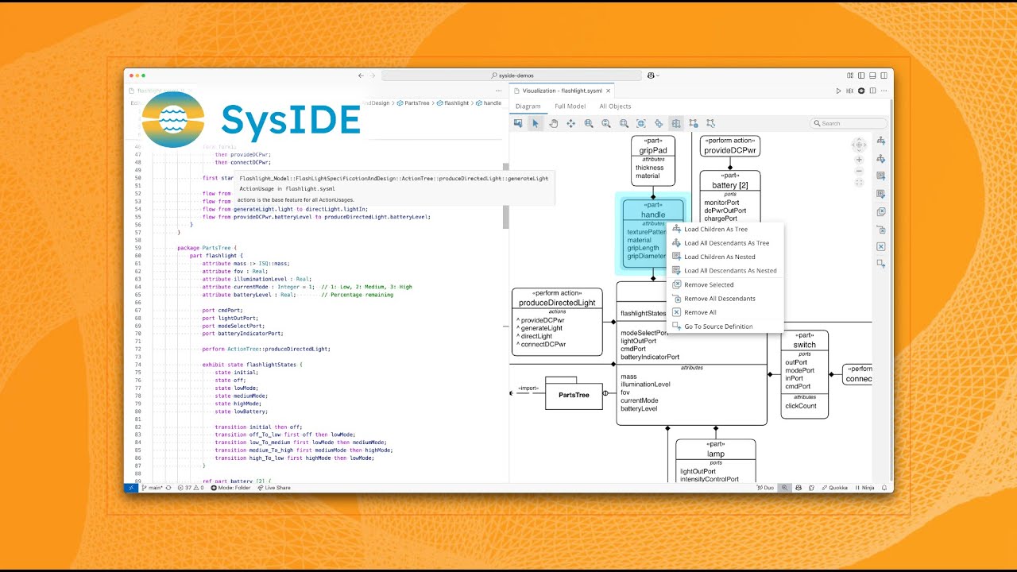Viewport: 1017px width, 572px height.
Task: Choose Load All Descendants As Nested
Action: pos(725,271)
